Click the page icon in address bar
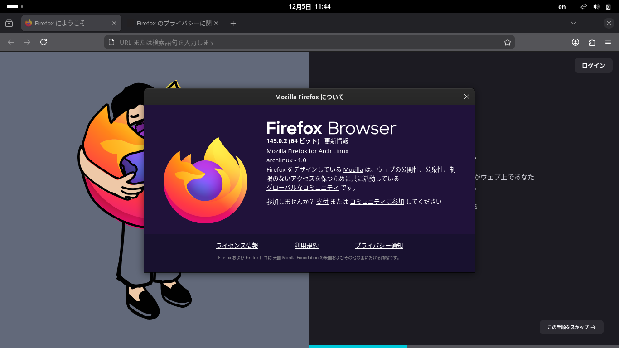619x348 pixels. pyautogui.click(x=111, y=42)
